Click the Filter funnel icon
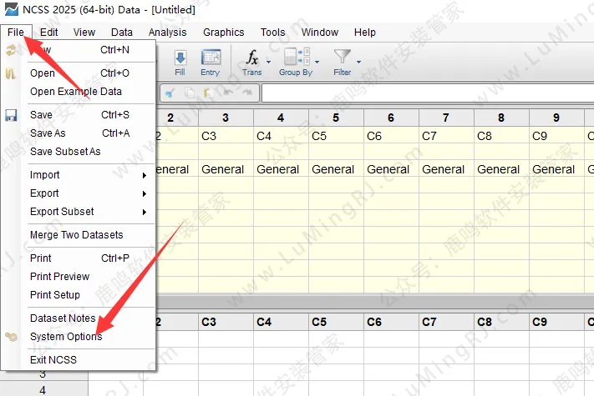594x396 pixels. click(x=342, y=63)
